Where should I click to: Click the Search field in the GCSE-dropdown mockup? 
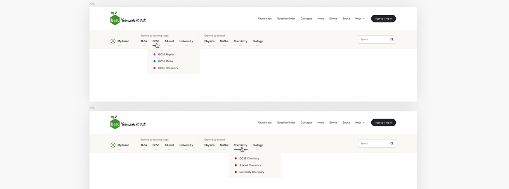377,40
